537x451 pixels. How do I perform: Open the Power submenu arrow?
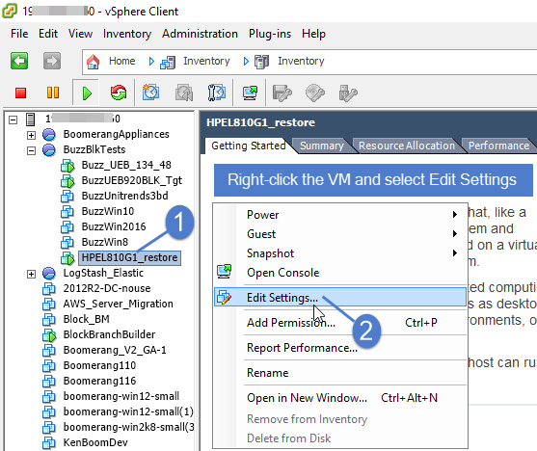[x=454, y=215]
